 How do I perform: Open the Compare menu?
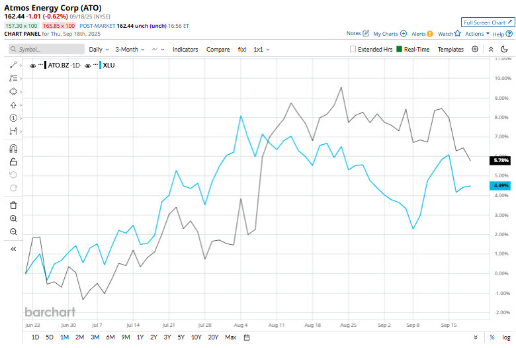(x=218, y=50)
